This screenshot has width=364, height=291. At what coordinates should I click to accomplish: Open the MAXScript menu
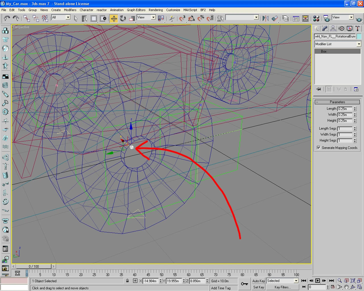(190, 10)
